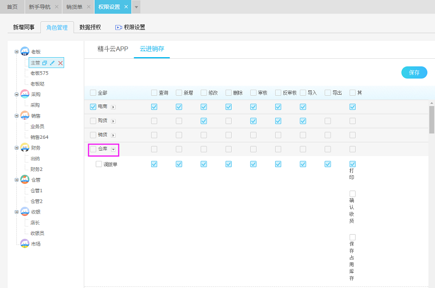Click the 老板 role group avatar icon
This screenshot has width=435, height=288.
point(24,52)
